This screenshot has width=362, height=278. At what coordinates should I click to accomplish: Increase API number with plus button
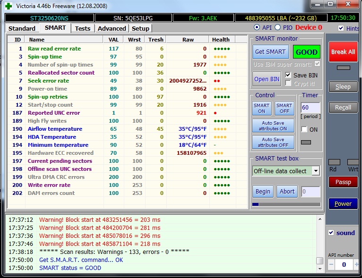pyautogui.click(x=356, y=265)
